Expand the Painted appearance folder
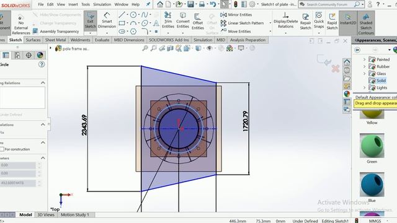This screenshot has width=397, height=223. pyautogui.click(x=365, y=59)
